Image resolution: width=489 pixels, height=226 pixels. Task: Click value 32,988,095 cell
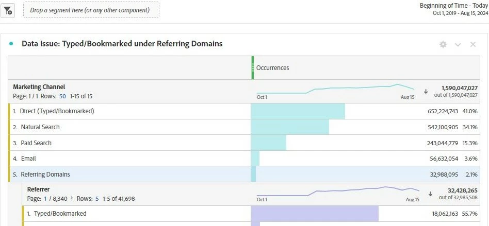tap(444, 175)
